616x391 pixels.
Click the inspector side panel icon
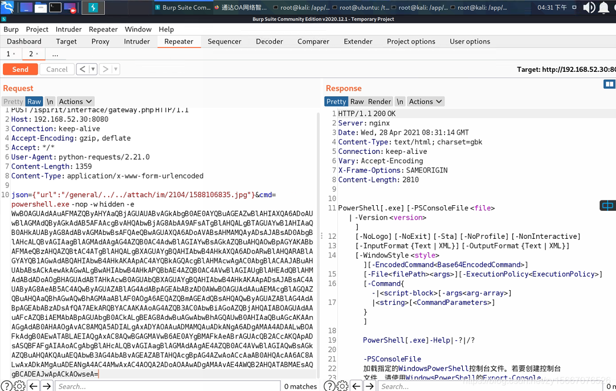click(x=607, y=206)
